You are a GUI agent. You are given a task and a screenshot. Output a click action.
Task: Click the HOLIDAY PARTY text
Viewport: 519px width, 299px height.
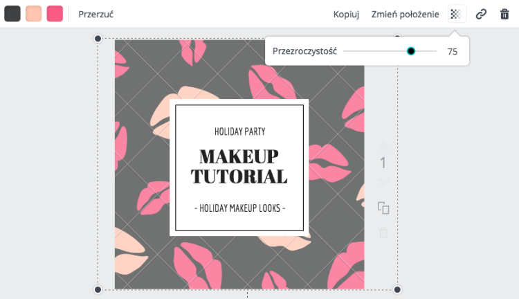(239, 132)
